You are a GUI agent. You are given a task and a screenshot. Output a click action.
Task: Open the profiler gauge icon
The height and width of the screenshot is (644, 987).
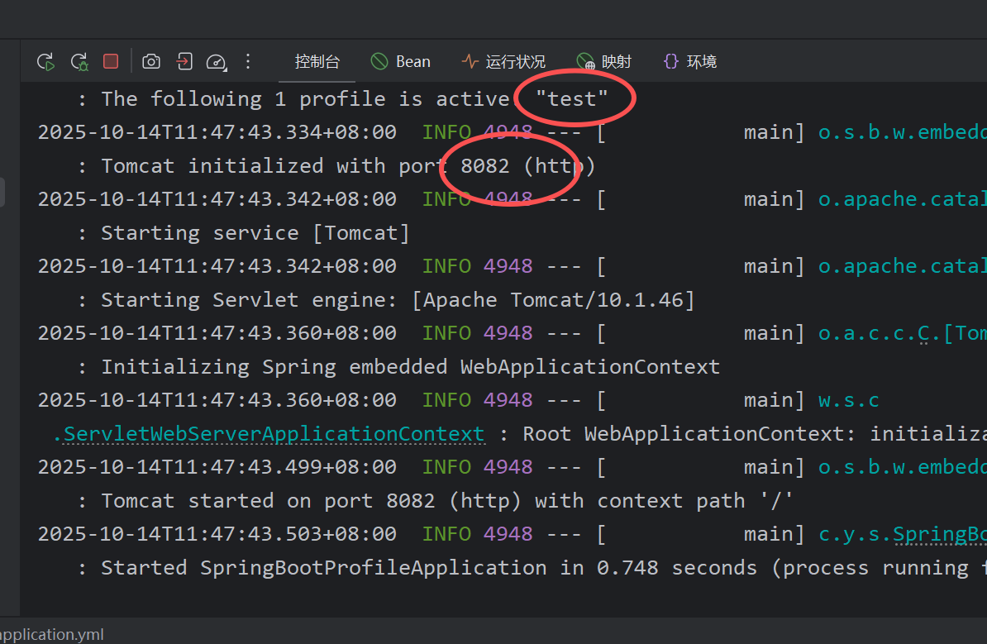pos(217,62)
